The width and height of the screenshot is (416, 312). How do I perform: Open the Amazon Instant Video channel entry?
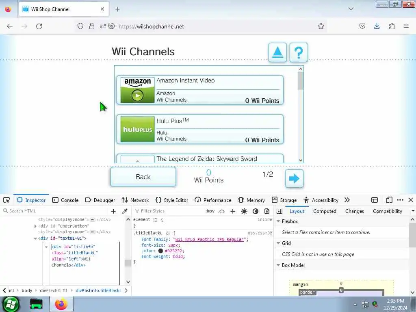[200, 90]
